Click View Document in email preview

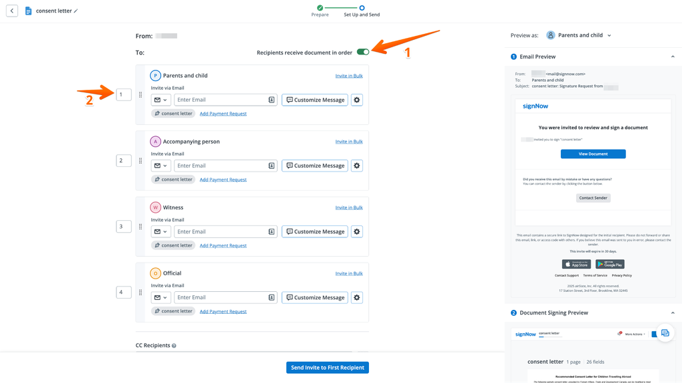point(593,154)
